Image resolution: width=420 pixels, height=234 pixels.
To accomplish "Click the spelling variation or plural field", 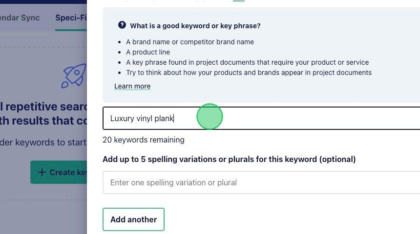I will 261,182.
